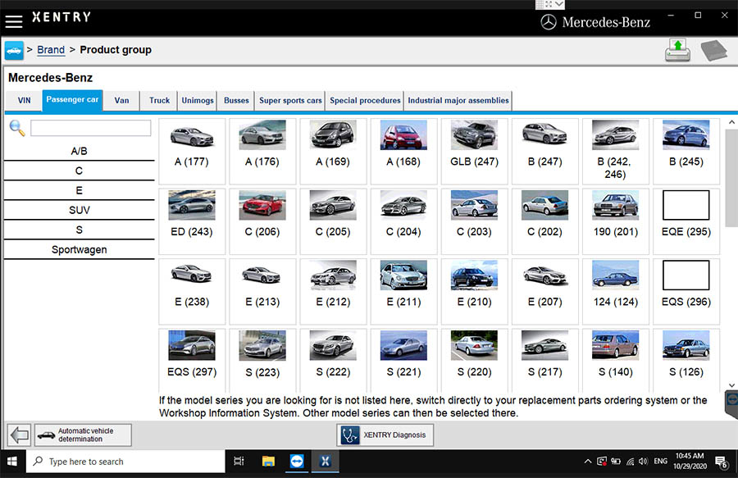Switch to the Van tab
Viewport: 738px width, 478px height.
pos(121,101)
